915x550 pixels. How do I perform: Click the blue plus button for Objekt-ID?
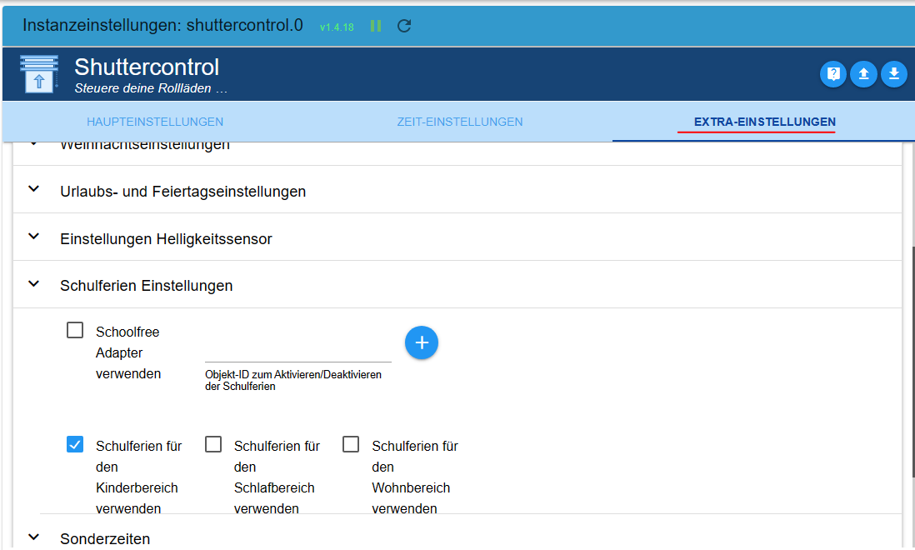coord(422,342)
